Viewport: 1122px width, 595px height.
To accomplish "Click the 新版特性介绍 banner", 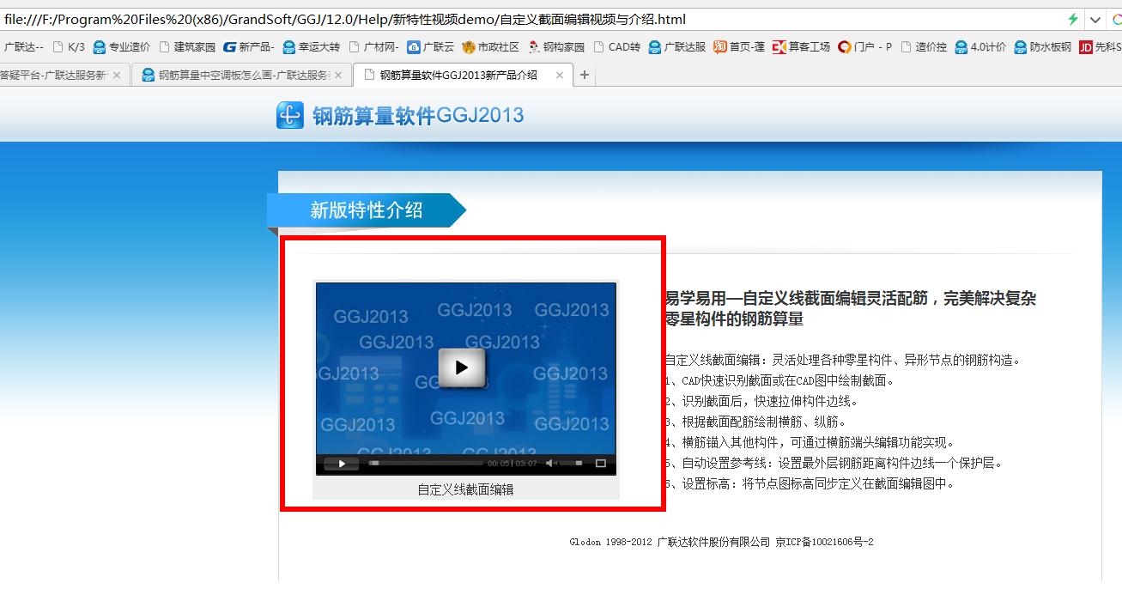I will (367, 210).
